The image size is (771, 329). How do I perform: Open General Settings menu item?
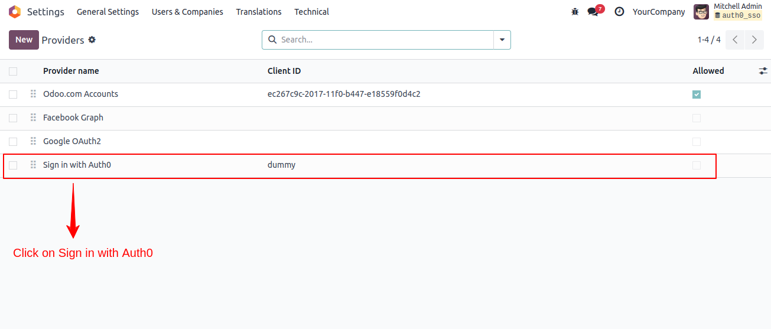108,12
